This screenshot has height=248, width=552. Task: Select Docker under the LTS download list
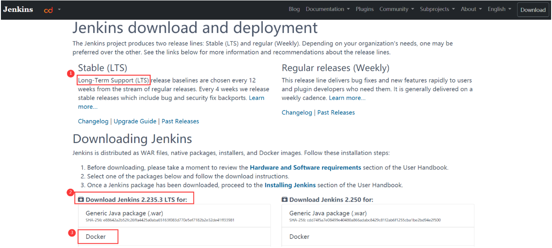tap(96, 237)
